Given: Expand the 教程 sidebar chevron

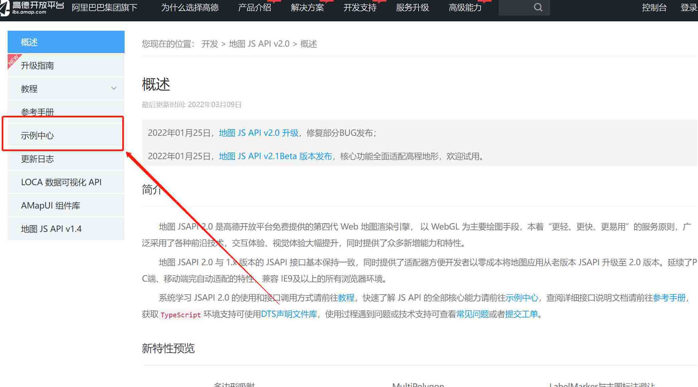Looking at the screenshot, I should [114, 88].
